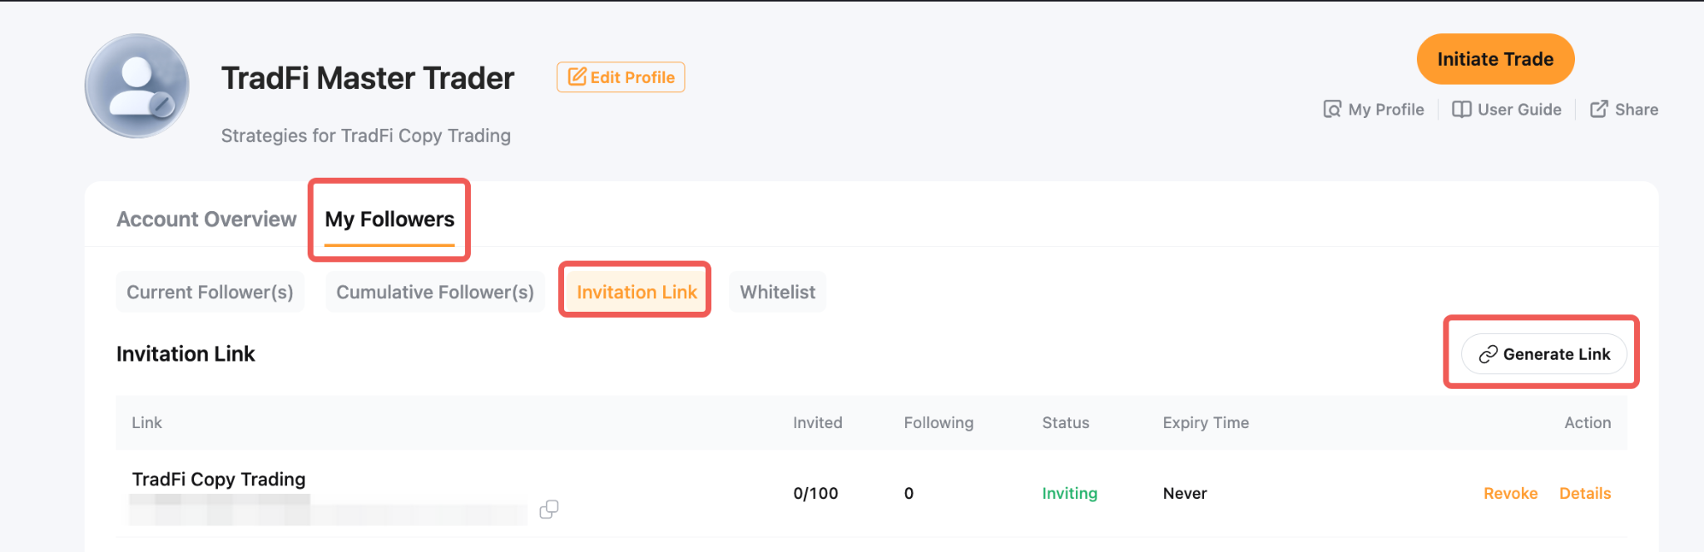Switch to the Whitelist sub-tab
The height and width of the screenshot is (552, 1704).
click(x=777, y=293)
